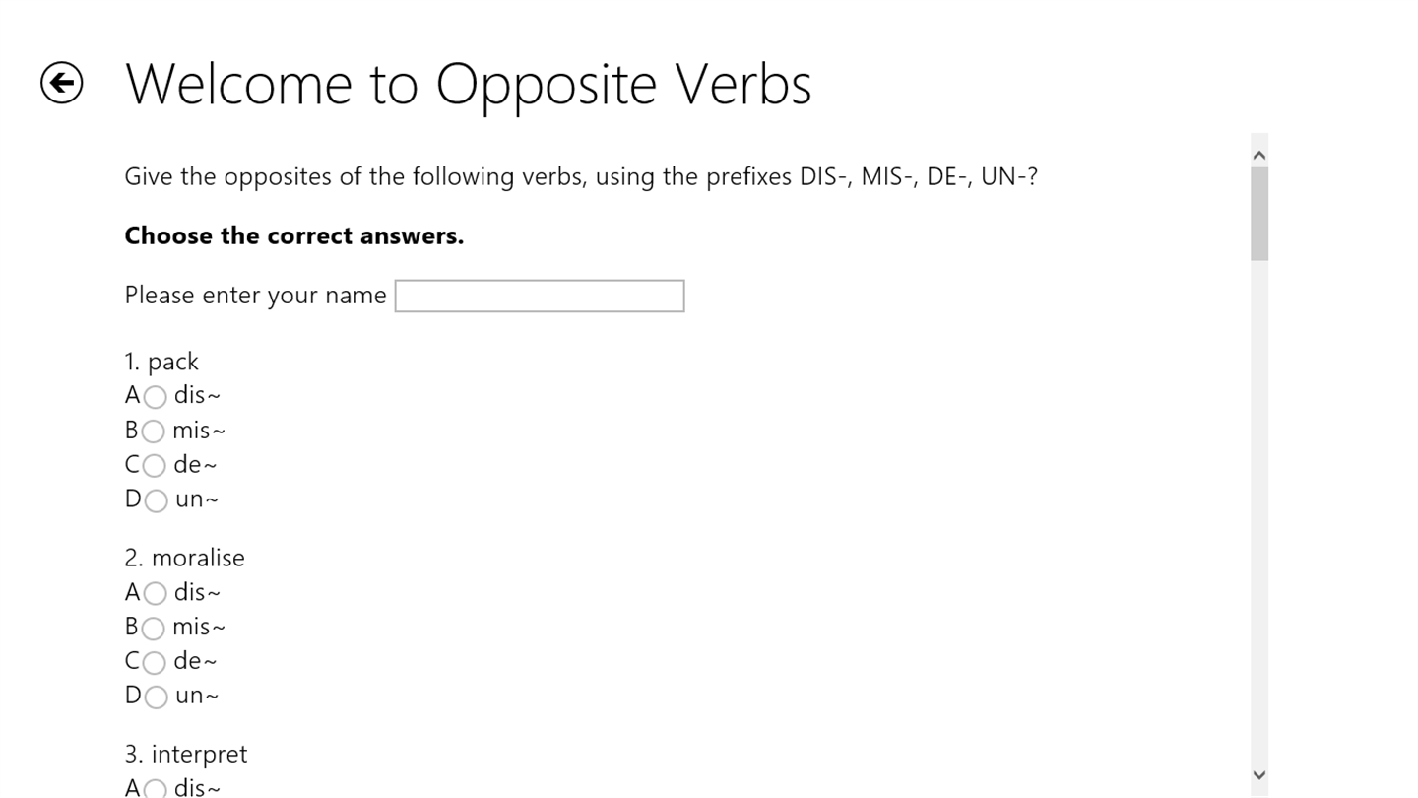Click the Welcome to Opposite Verbs heading
The height and width of the screenshot is (798, 1418).
click(468, 84)
